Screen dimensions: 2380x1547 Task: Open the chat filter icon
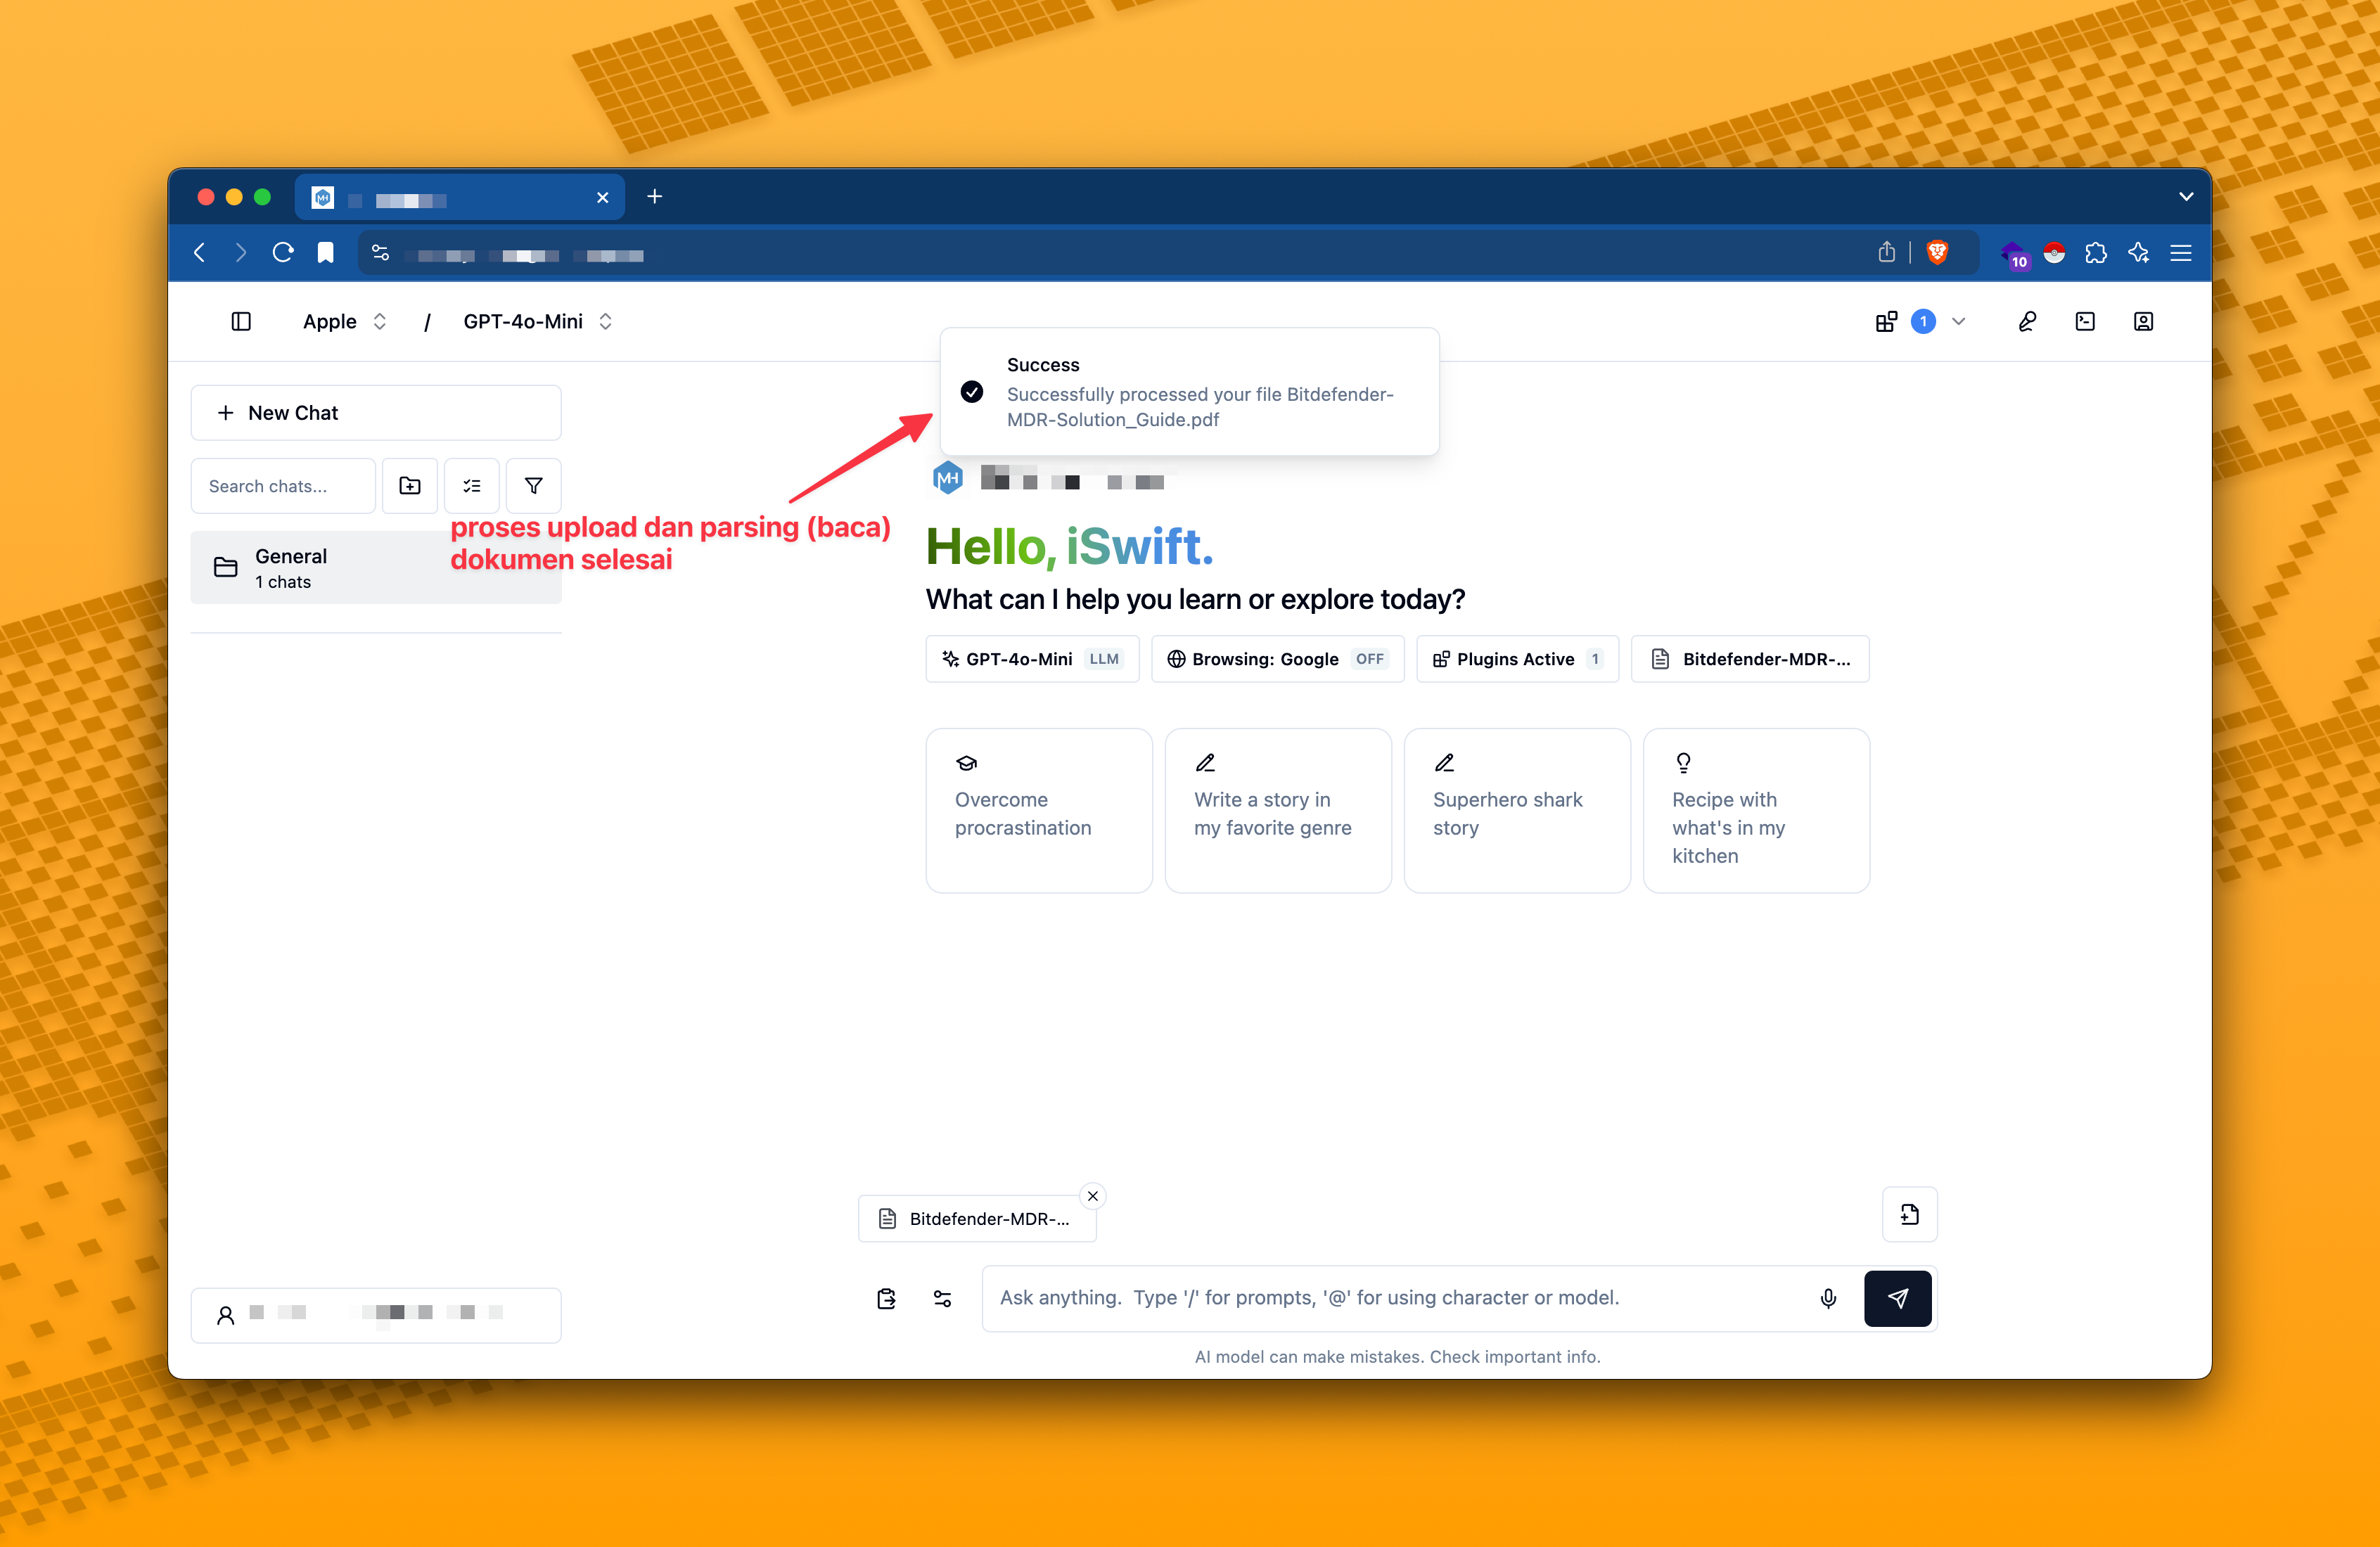pos(534,486)
